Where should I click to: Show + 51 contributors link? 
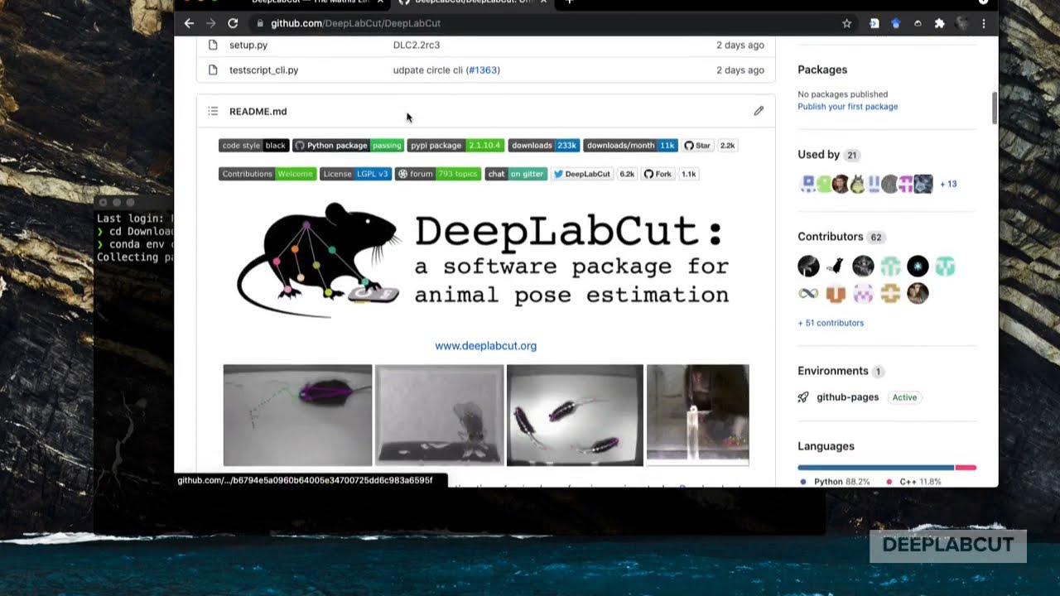point(831,323)
